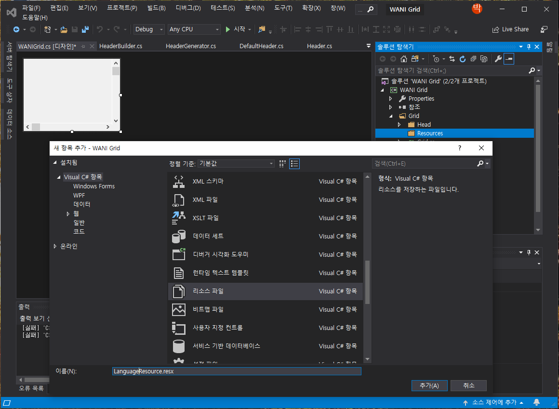This screenshot has width=559, height=409.
Task: Collapse the 설치됨 tree node
Action: click(55, 162)
